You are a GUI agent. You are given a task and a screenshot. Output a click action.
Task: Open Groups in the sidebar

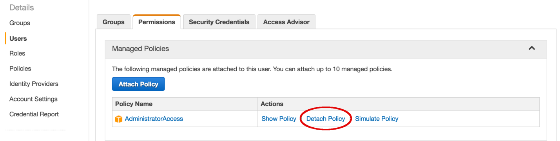tap(20, 23)
